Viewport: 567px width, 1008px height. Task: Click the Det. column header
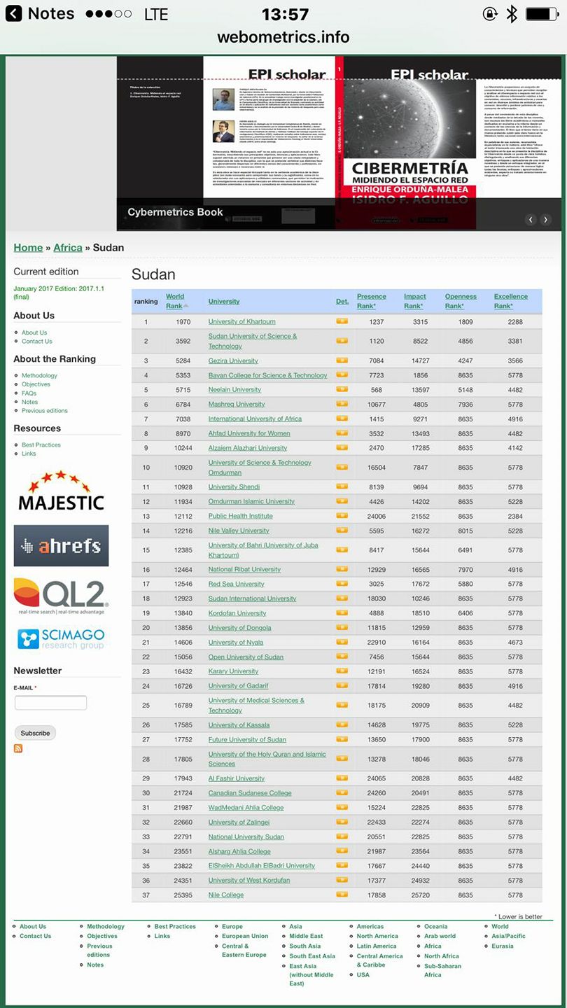click(342, 301)
